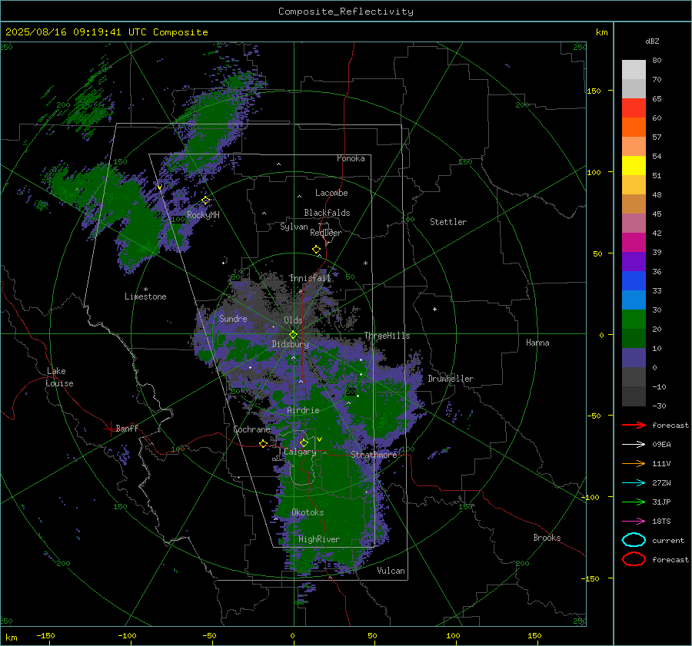The width and height of the screenshot is (692, 646).
Task: Click the Limestone label
Action: pyautogui.click(x=145, y=296)
